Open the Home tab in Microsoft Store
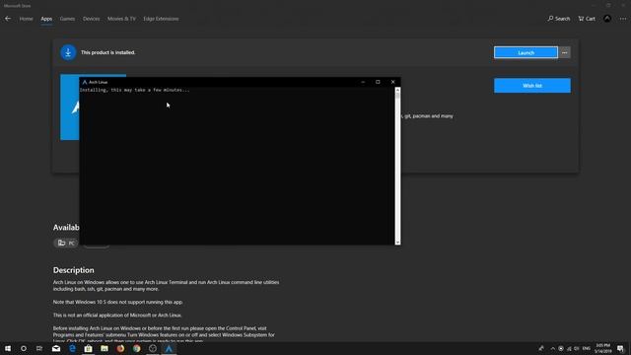631x355 pixels. pos(27,19)
